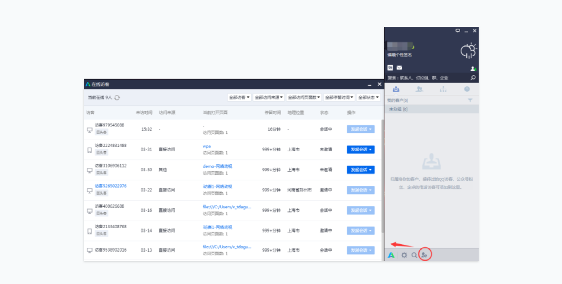This screenshot has width=562, height=284.
Task: Open the weather cloud icon
Action: [x=468, y=50]
